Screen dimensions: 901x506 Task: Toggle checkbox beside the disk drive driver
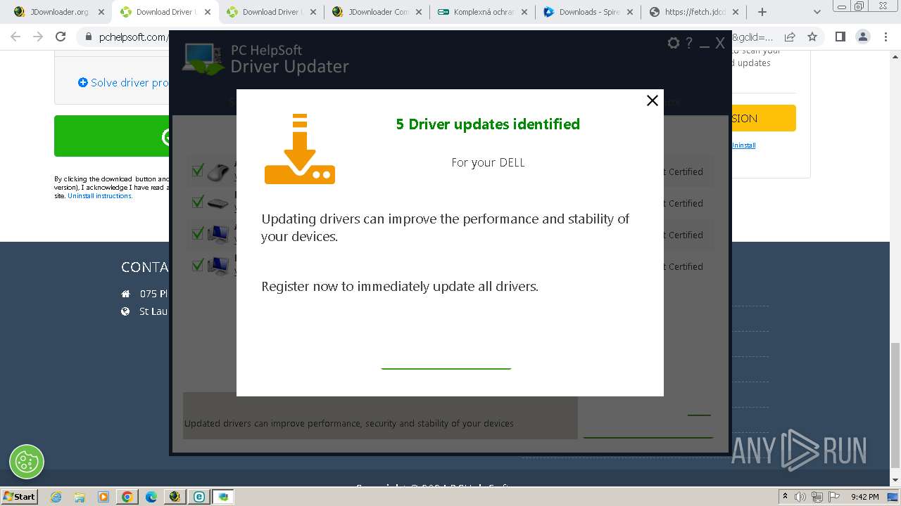point(198,202)
